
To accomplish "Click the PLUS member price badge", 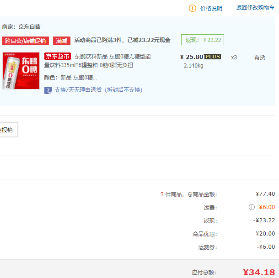I will coord(213,57).
